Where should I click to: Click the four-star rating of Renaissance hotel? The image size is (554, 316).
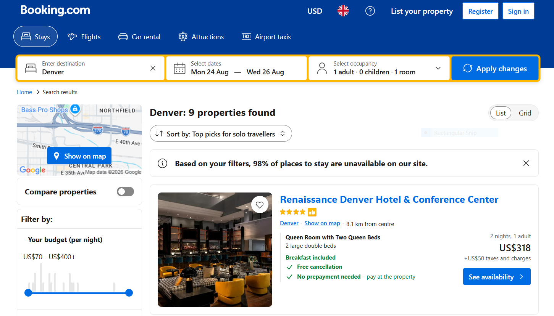tap(293, 212)
